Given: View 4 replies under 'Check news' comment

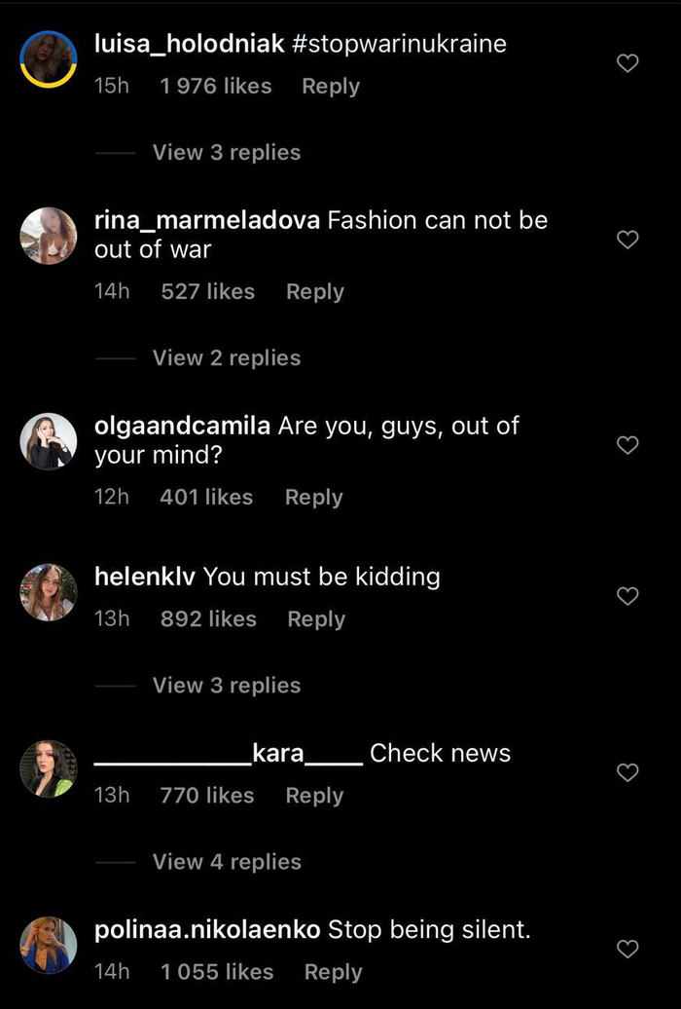Looking at the screenshot, I should pyautogui.click(x=227, y=861).
